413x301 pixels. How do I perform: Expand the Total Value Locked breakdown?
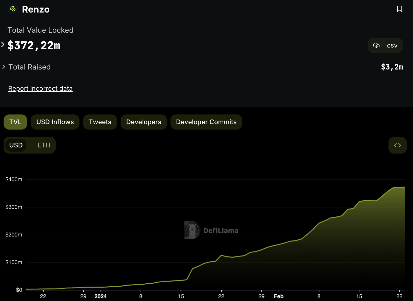(3, 44)
